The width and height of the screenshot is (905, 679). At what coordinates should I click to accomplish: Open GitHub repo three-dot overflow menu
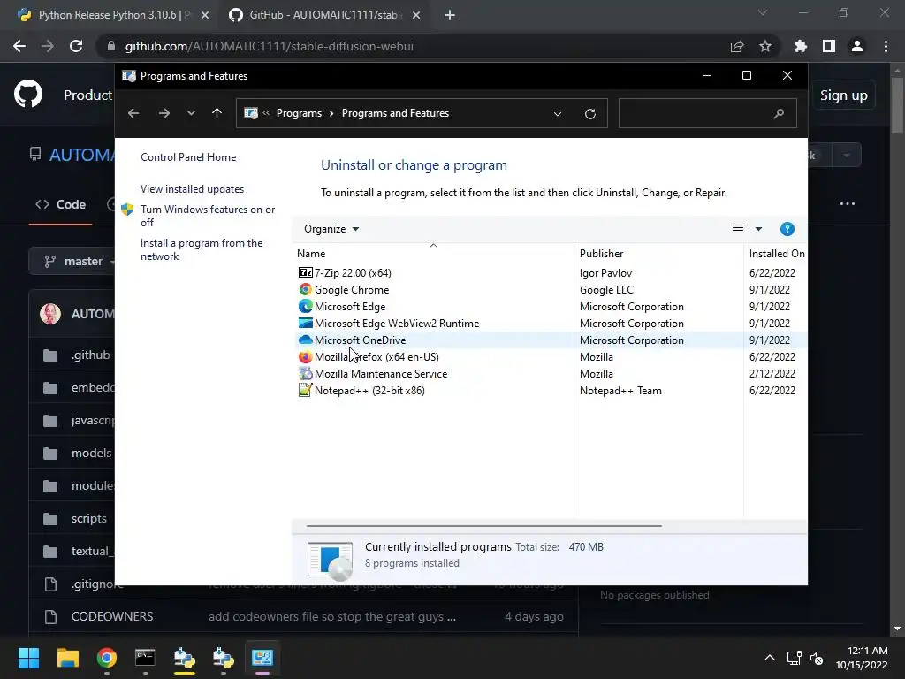coord(848,204)
